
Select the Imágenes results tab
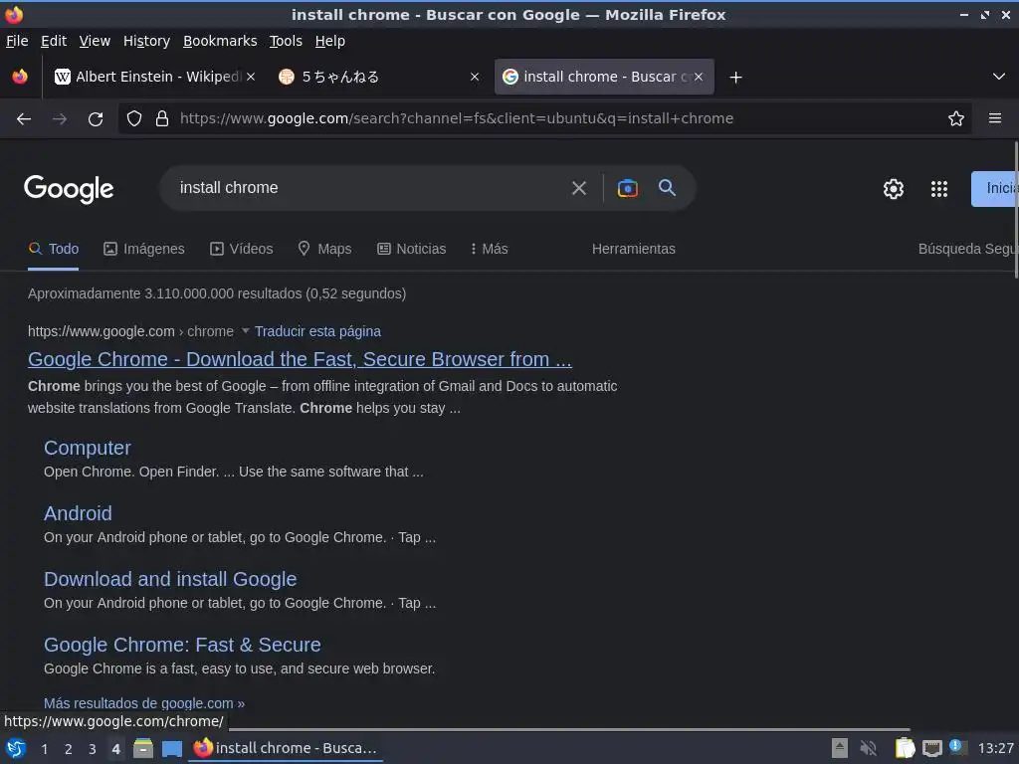[144, 249]
